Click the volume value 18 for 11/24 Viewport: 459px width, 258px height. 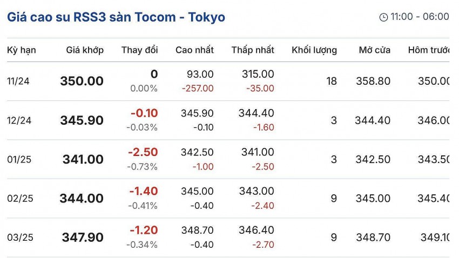[331, 82]
